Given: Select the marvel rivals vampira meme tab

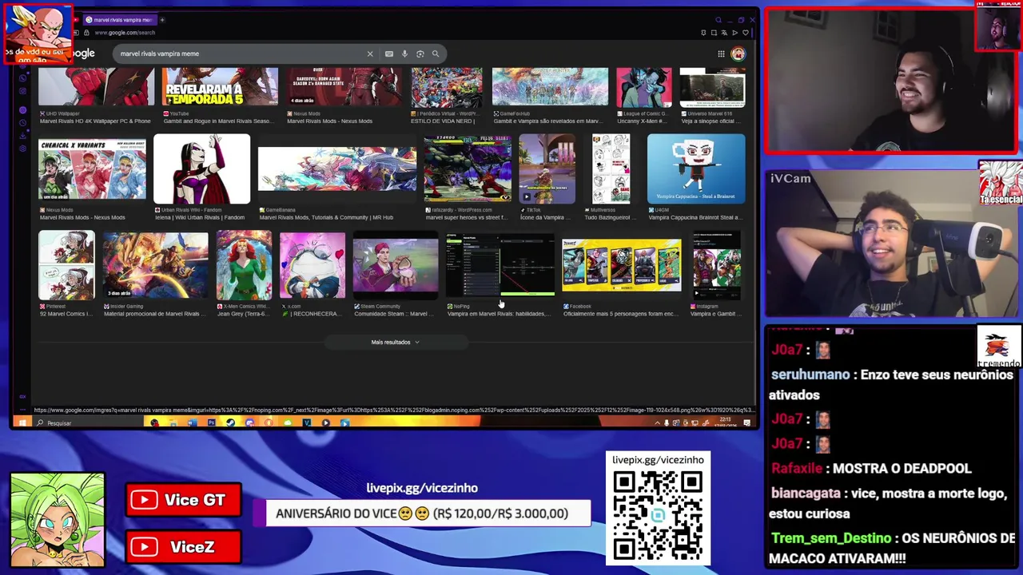Looking at the screenshot, I should tap(120, 19).
